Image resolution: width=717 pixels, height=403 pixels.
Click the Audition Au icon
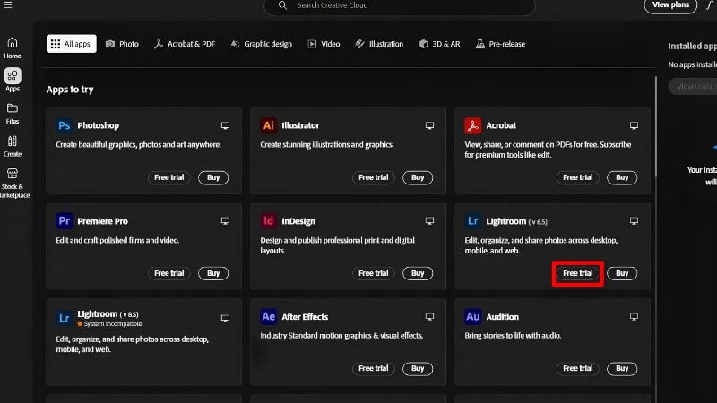pyautogui.click(x=473, y=317)
